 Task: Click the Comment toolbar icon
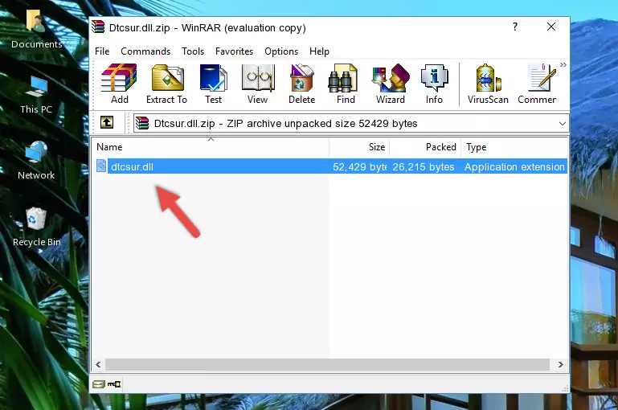(x=537, y=84)
